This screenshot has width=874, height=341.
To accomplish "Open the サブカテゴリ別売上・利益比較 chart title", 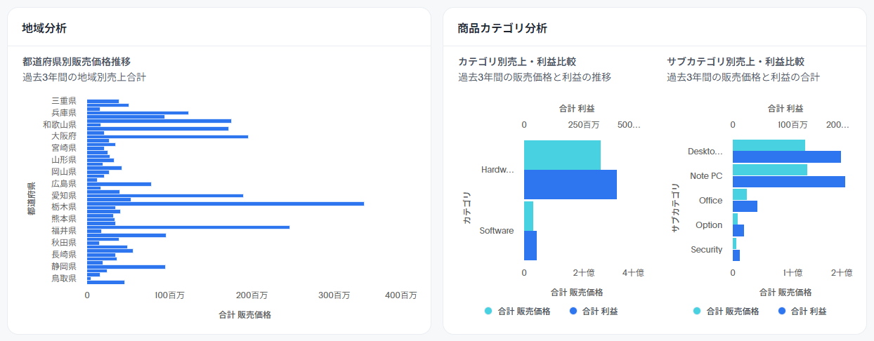I will click(x=736, y=62).
